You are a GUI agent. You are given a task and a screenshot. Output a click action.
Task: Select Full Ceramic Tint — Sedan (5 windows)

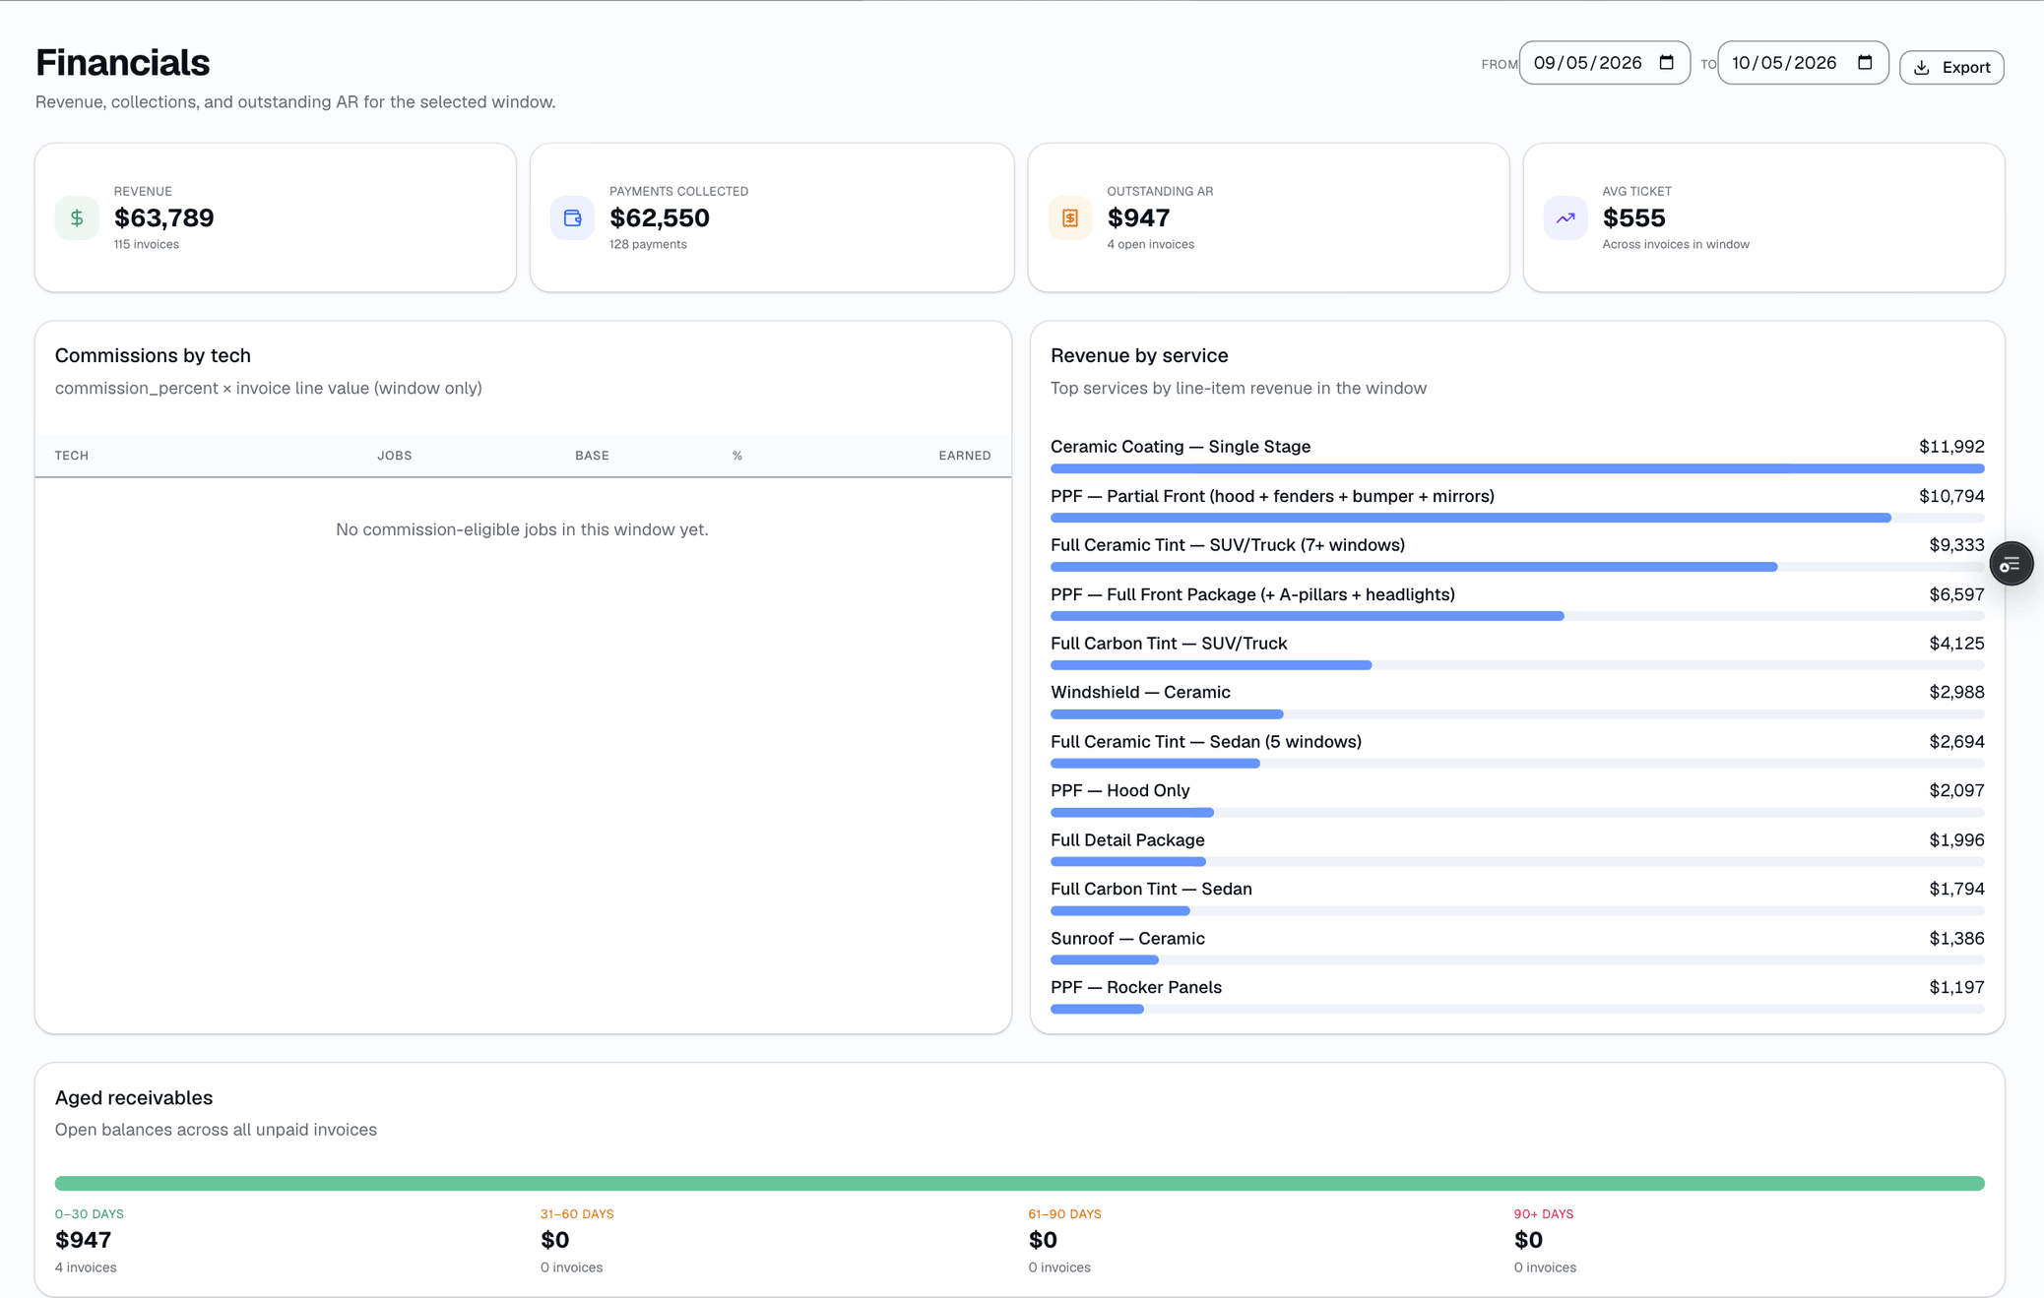click(1206, 742)
